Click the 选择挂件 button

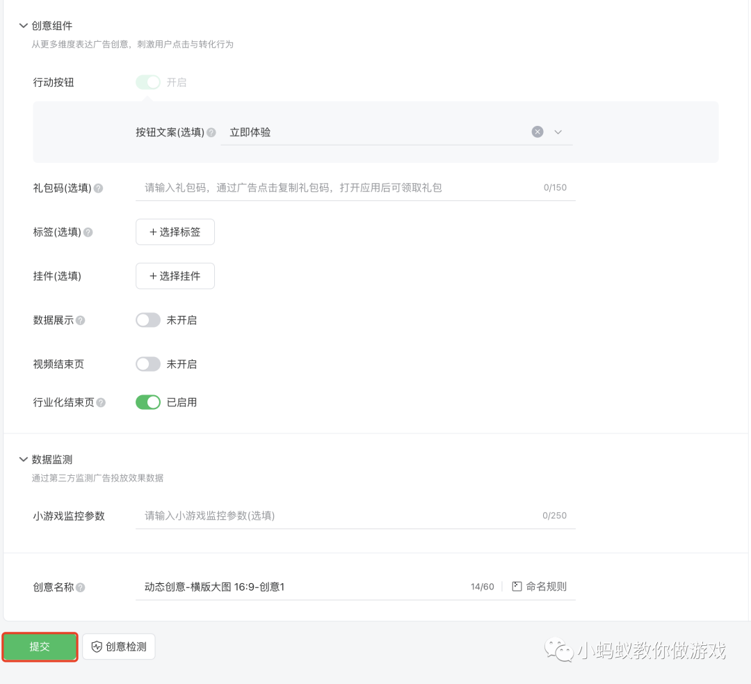(175, 276)
